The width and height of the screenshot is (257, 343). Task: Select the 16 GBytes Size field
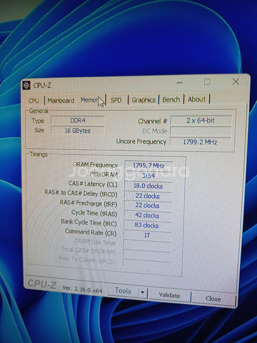(77, 130)
